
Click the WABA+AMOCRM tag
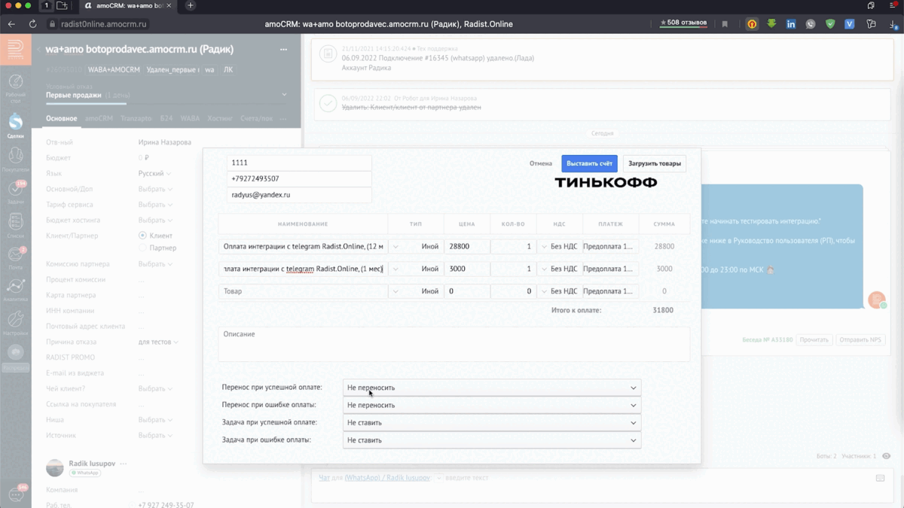coord(114,70)
